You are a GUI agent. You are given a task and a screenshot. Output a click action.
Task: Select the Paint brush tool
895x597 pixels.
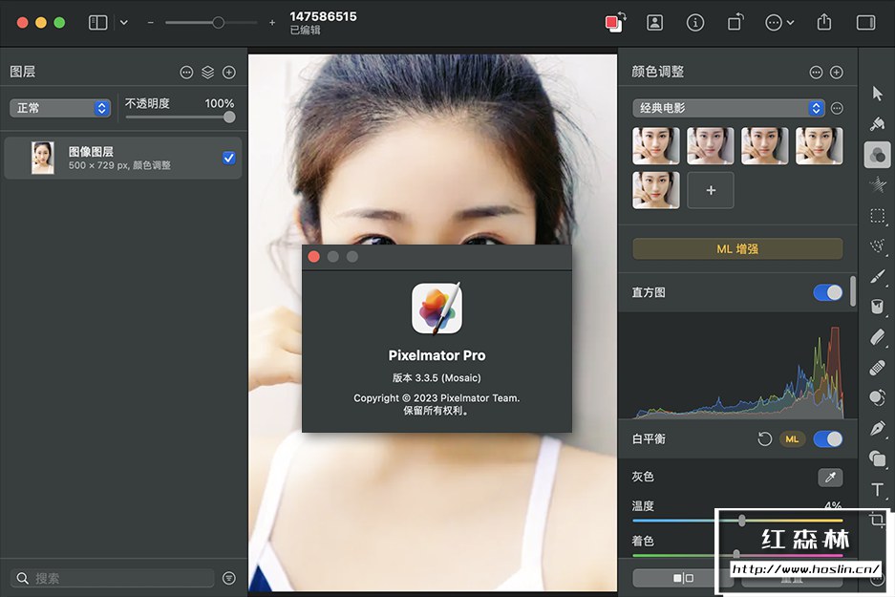878,277
